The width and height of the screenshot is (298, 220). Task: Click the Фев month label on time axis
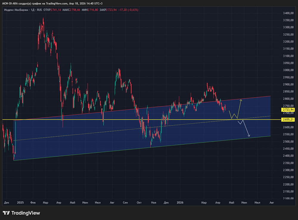[x=33, y=202]
